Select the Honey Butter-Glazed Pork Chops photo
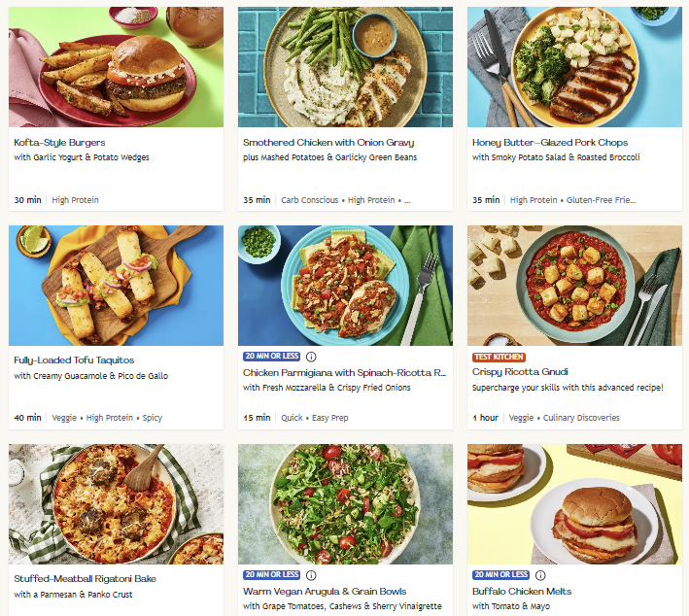689x616 pixels. tap(574, 67)
